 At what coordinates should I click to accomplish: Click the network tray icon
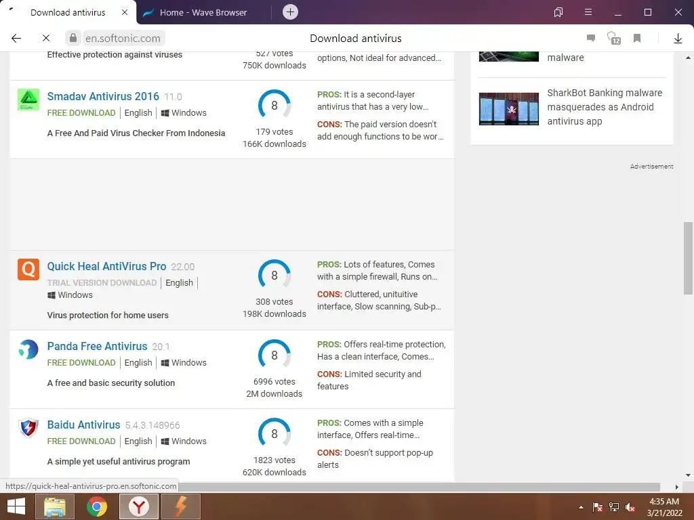coord(614,507)
